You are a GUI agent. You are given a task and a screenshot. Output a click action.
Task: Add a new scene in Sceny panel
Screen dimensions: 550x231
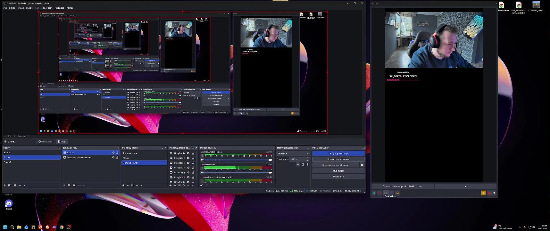pyautogui.click(x=5, y=185)
